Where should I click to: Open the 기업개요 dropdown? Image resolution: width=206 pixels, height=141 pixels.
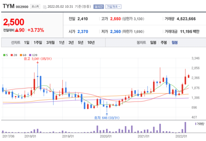click(113, 7)
